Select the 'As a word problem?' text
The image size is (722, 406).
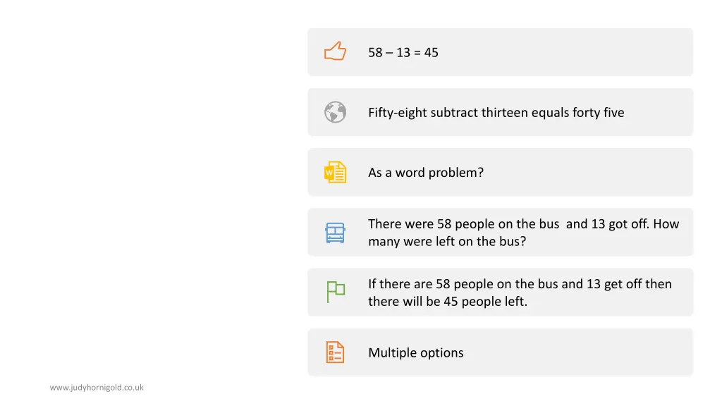[x=426, y=173]
